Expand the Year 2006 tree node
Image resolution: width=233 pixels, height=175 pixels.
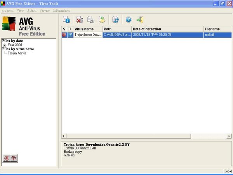click(4, 45)
